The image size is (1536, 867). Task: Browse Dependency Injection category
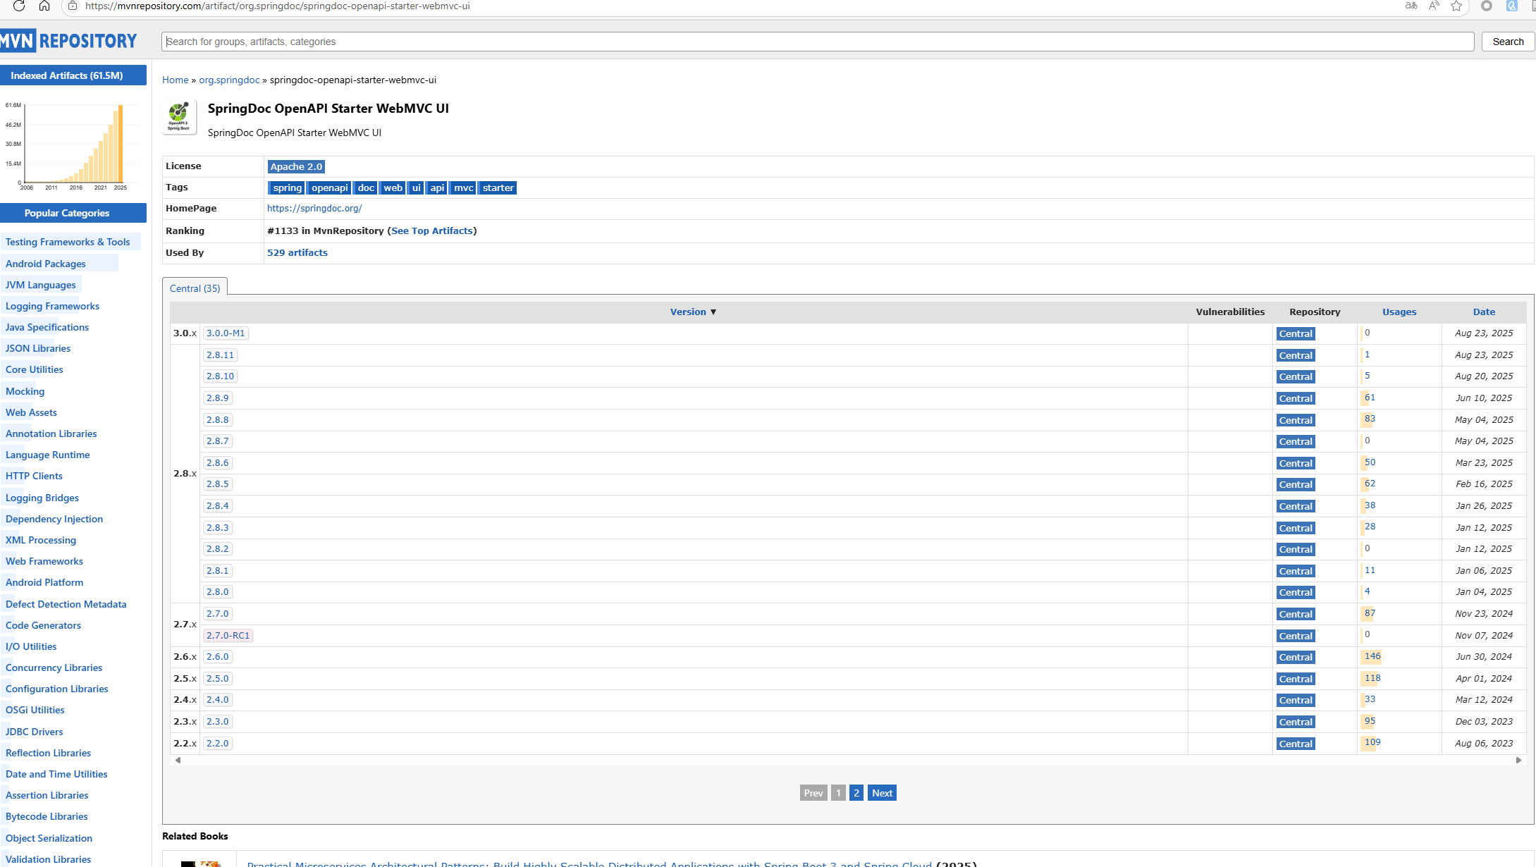54,519
